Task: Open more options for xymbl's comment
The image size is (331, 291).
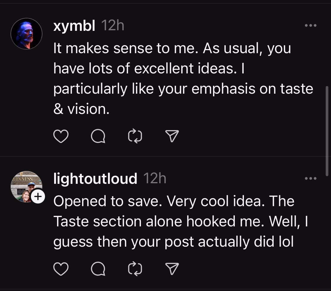Action: point(311,26)
